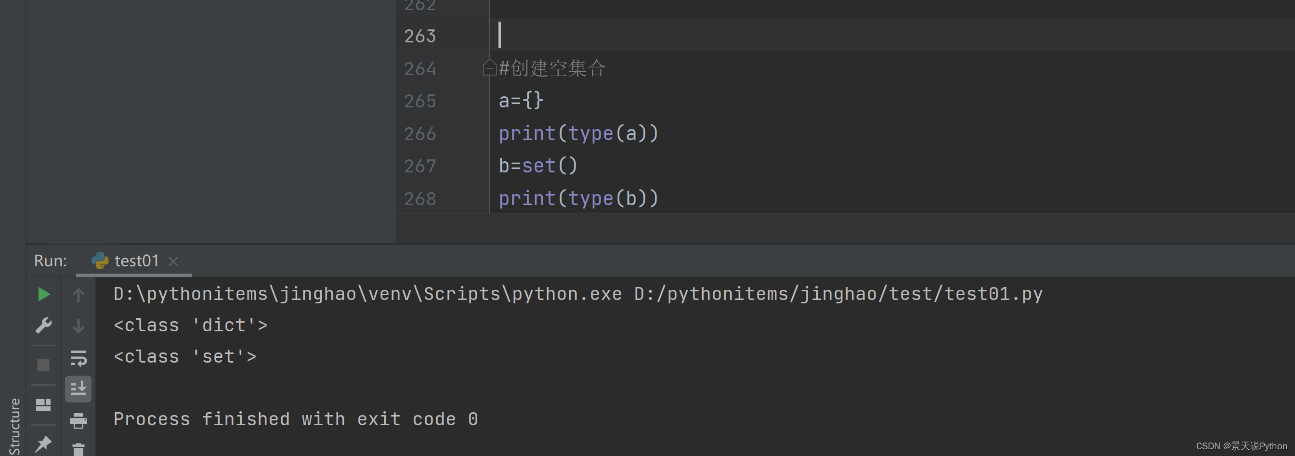The width and height of the screenshot is (1295, 456).
Task: Open the Structure tool window
Action: 14,426
